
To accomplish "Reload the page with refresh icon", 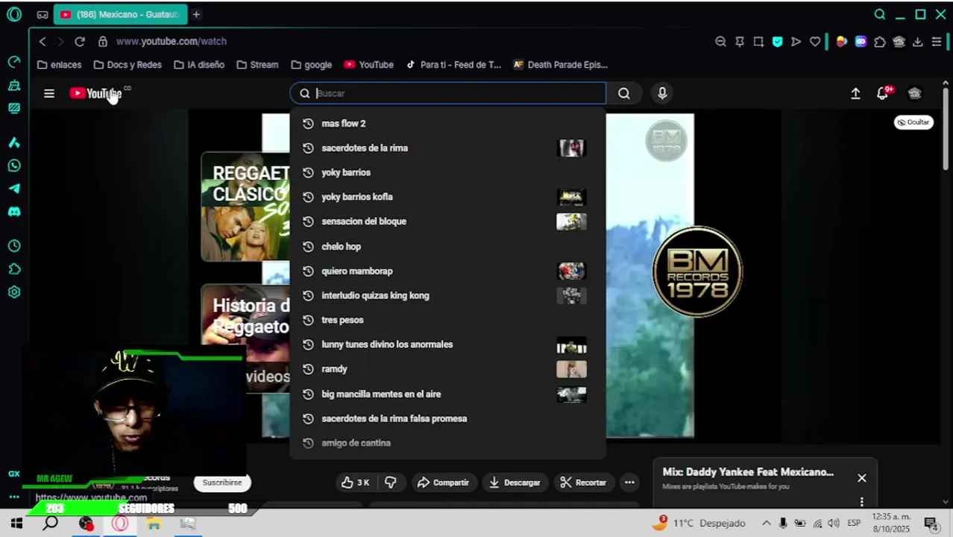I will pyautogui.click(x=80, y=41).
